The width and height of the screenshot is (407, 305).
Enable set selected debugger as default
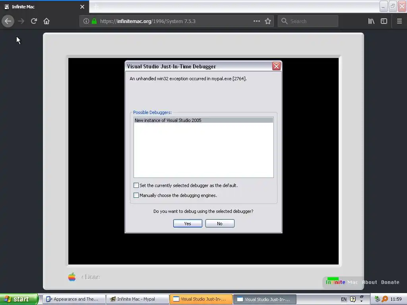[x=136, y=185]
